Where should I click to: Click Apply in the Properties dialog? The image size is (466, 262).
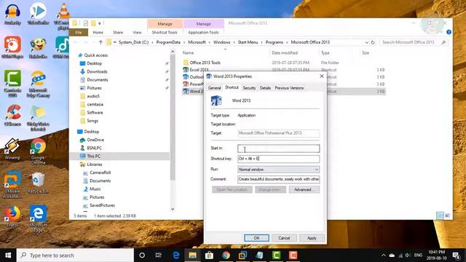tap(312, 238)
